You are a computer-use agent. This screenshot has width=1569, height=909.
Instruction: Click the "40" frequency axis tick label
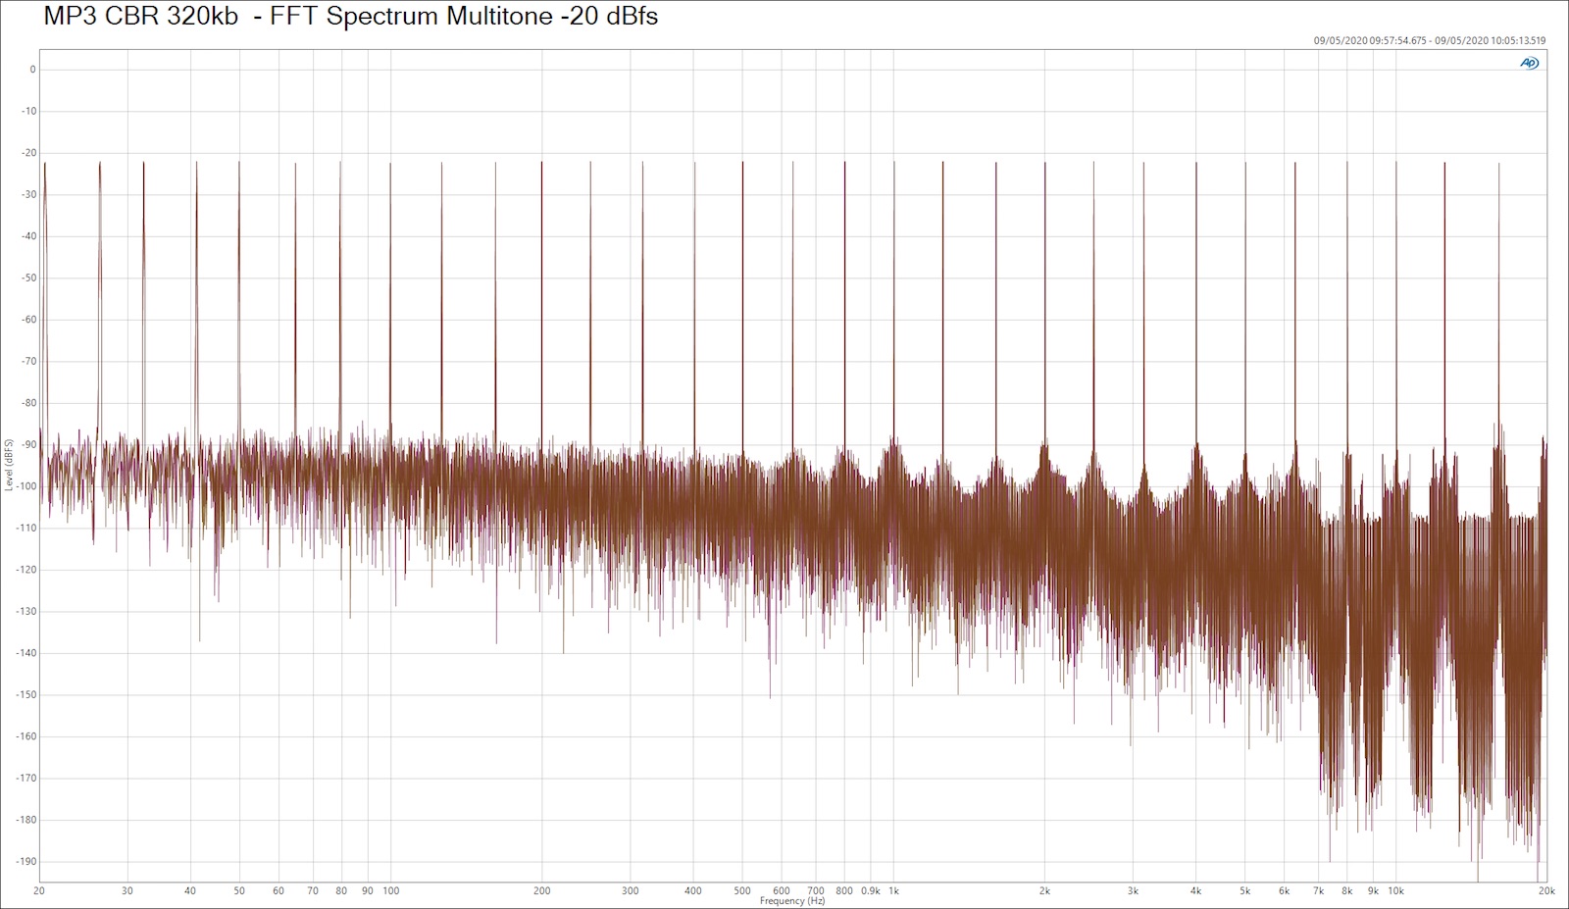(x=190, y=891)
